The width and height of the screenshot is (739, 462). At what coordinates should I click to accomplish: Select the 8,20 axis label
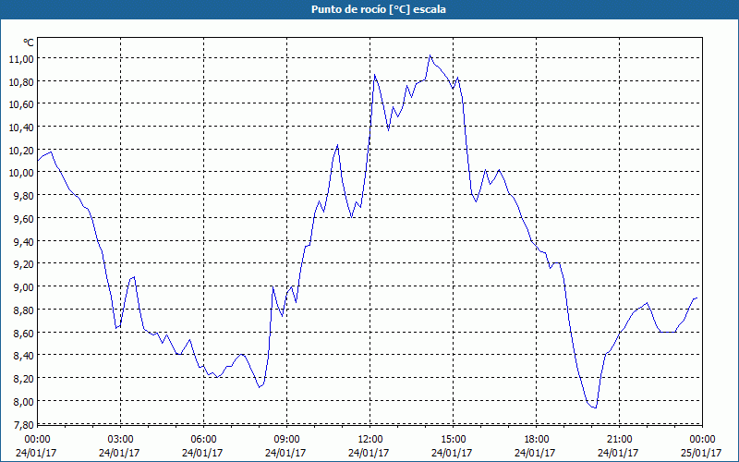coord(23,379)
